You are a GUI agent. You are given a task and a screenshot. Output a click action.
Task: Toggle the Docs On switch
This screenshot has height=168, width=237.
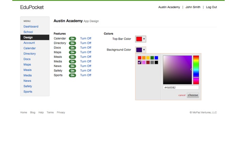(72, 48)
